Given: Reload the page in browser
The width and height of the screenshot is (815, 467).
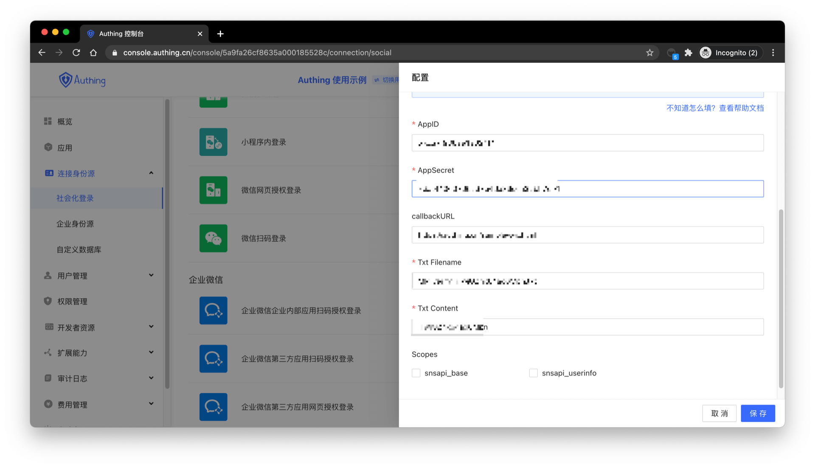Looking at the screenshot, I should coord(76,53).
